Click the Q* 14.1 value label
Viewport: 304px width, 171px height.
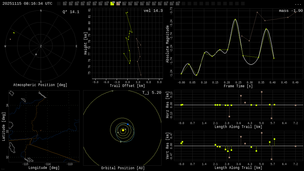(x=71, y=12)
